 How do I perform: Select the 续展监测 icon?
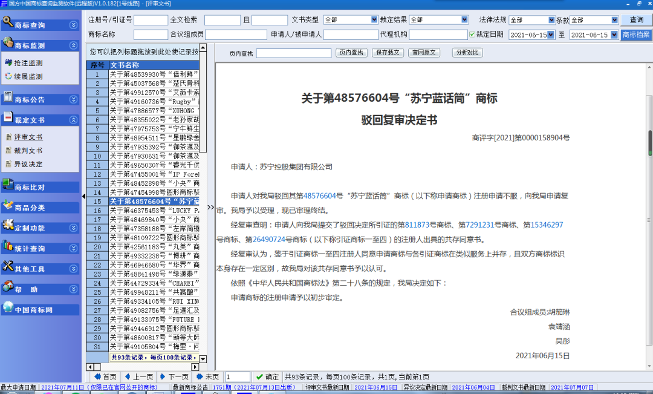8,76
